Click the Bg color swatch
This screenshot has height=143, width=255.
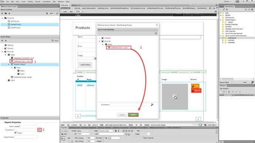(109, 138)
